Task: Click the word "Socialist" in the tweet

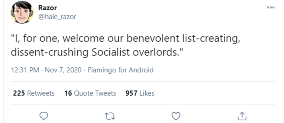Action: pos(111,52)
